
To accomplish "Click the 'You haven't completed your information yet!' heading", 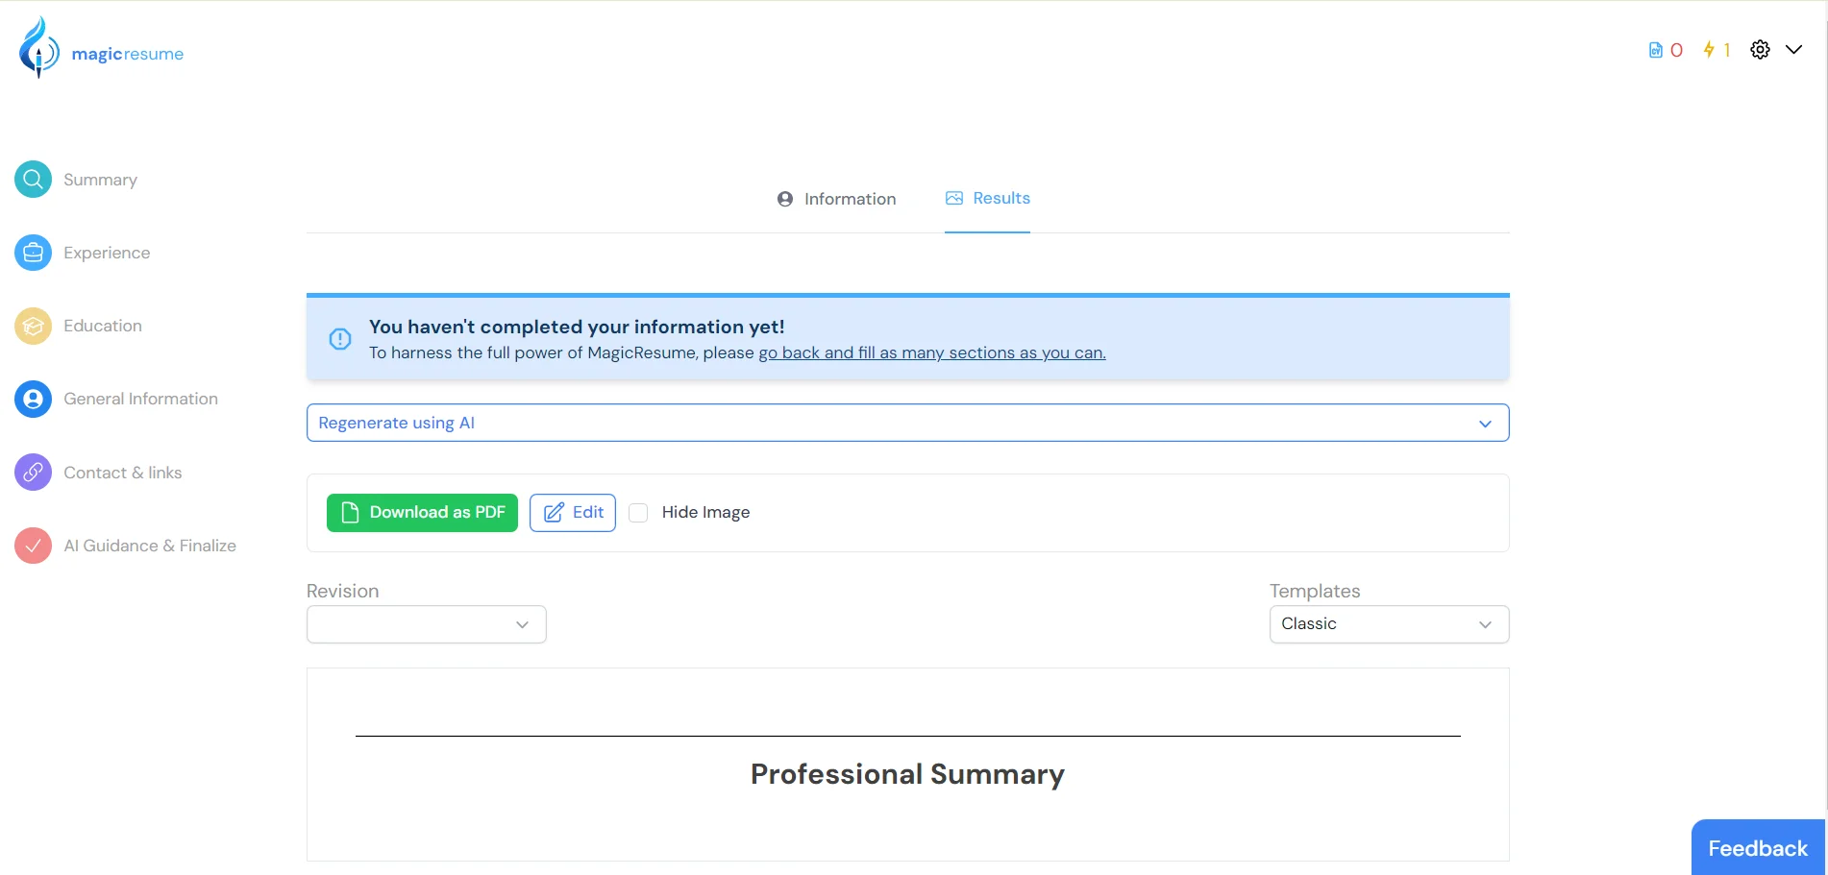I will pos(577,327).
